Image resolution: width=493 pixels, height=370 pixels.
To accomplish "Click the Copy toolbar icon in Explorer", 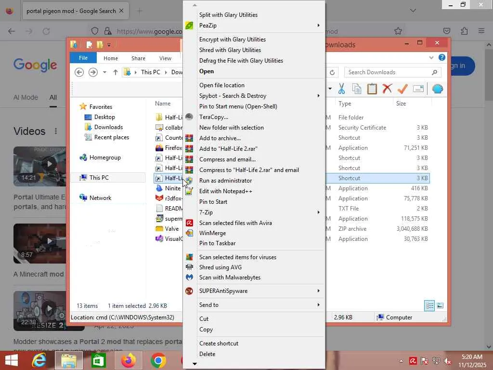I will point(357,89).
